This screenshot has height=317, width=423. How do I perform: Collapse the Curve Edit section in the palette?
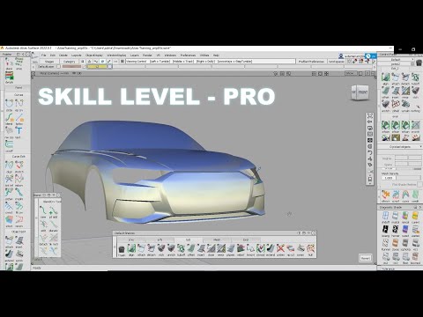(19, 157)
